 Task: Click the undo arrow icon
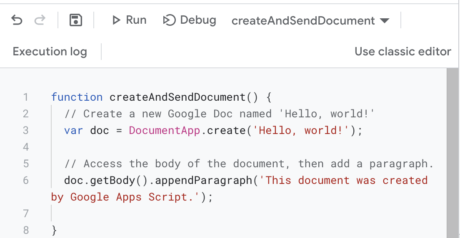pyautogui.click(x=17, y=20)
